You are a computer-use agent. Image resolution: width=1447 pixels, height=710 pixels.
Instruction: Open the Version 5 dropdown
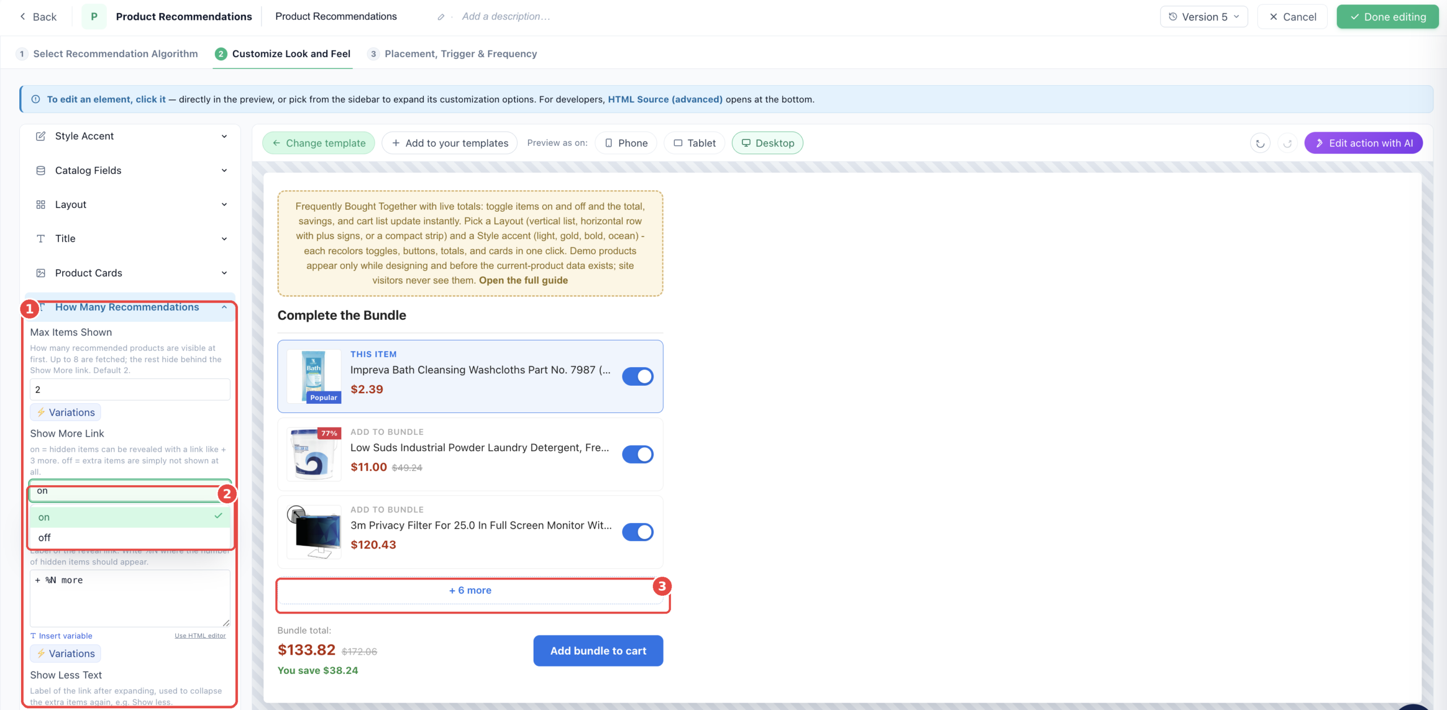(1203, 16)
